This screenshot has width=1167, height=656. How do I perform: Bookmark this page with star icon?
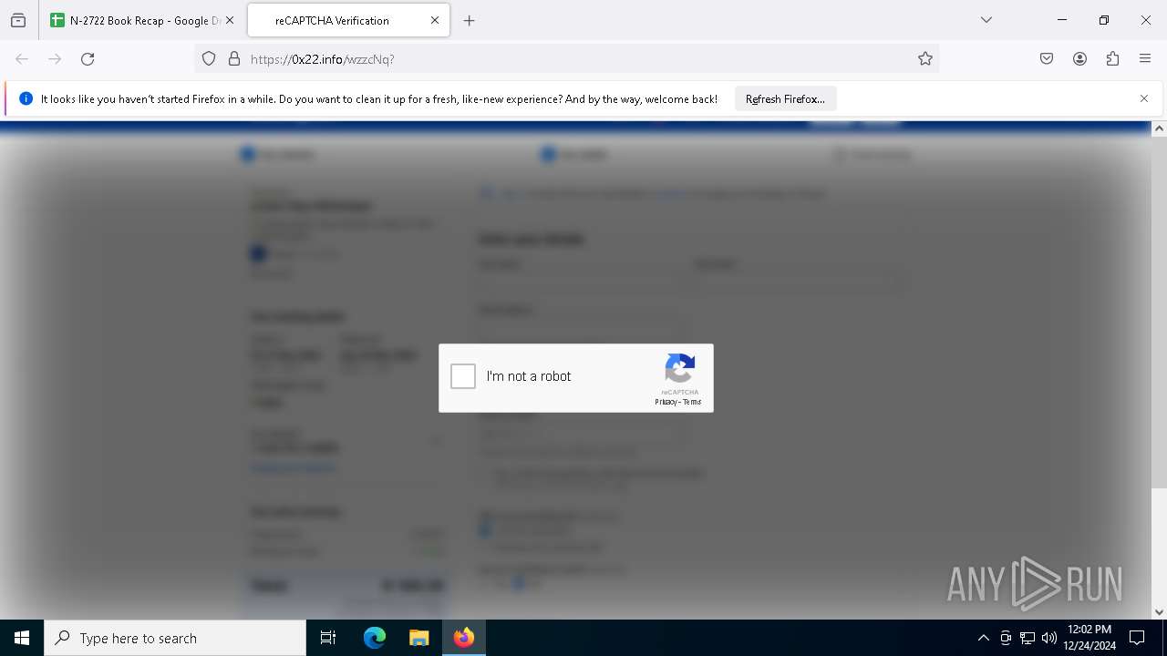click(925, 58)
